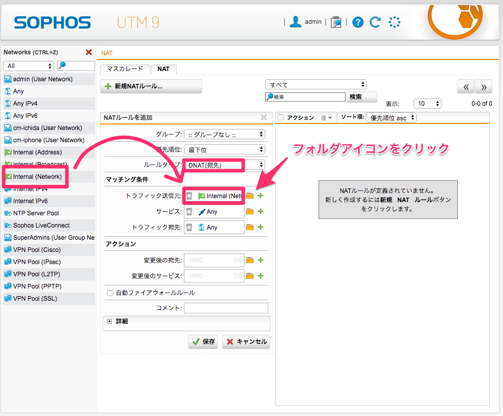503x416 pixels.
Task: Click green plus for 変更後のサービス
Action: [261, 276]
